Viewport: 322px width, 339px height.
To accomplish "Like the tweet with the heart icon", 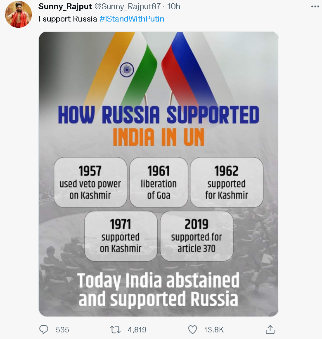I will click(192, 329).
